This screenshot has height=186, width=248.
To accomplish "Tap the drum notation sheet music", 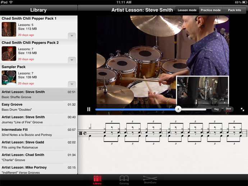I will click(x=163, y=132).
